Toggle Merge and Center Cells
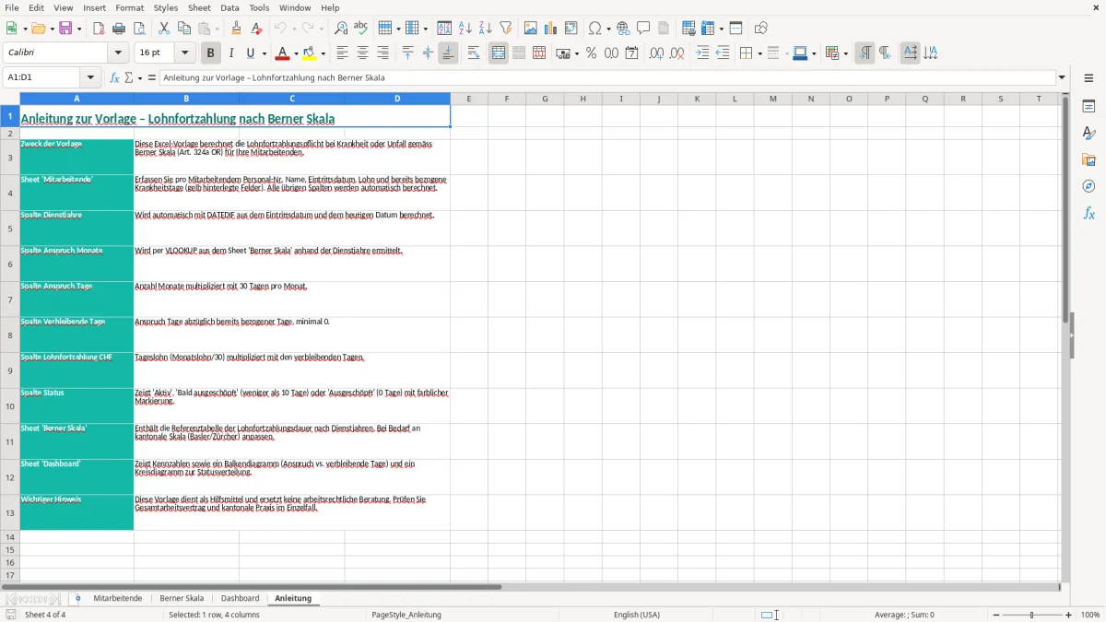1106x622 pixels. [499, 53]
